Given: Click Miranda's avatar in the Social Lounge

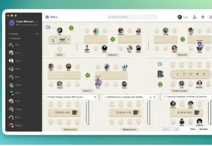Looking at the screenshot, I should pos(199,84).
